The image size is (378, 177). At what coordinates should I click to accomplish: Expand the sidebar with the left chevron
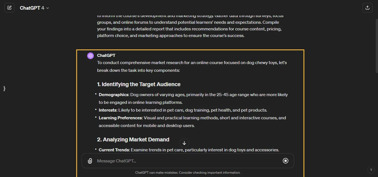click(4, 89)
